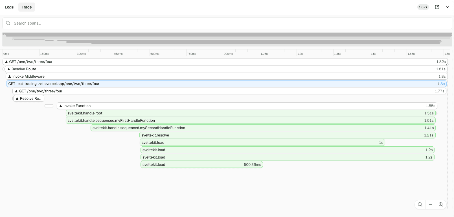Click the trace minimap overview strip
Image resolution: width=454 pixels, height=217 pixels.
point(227,39)
